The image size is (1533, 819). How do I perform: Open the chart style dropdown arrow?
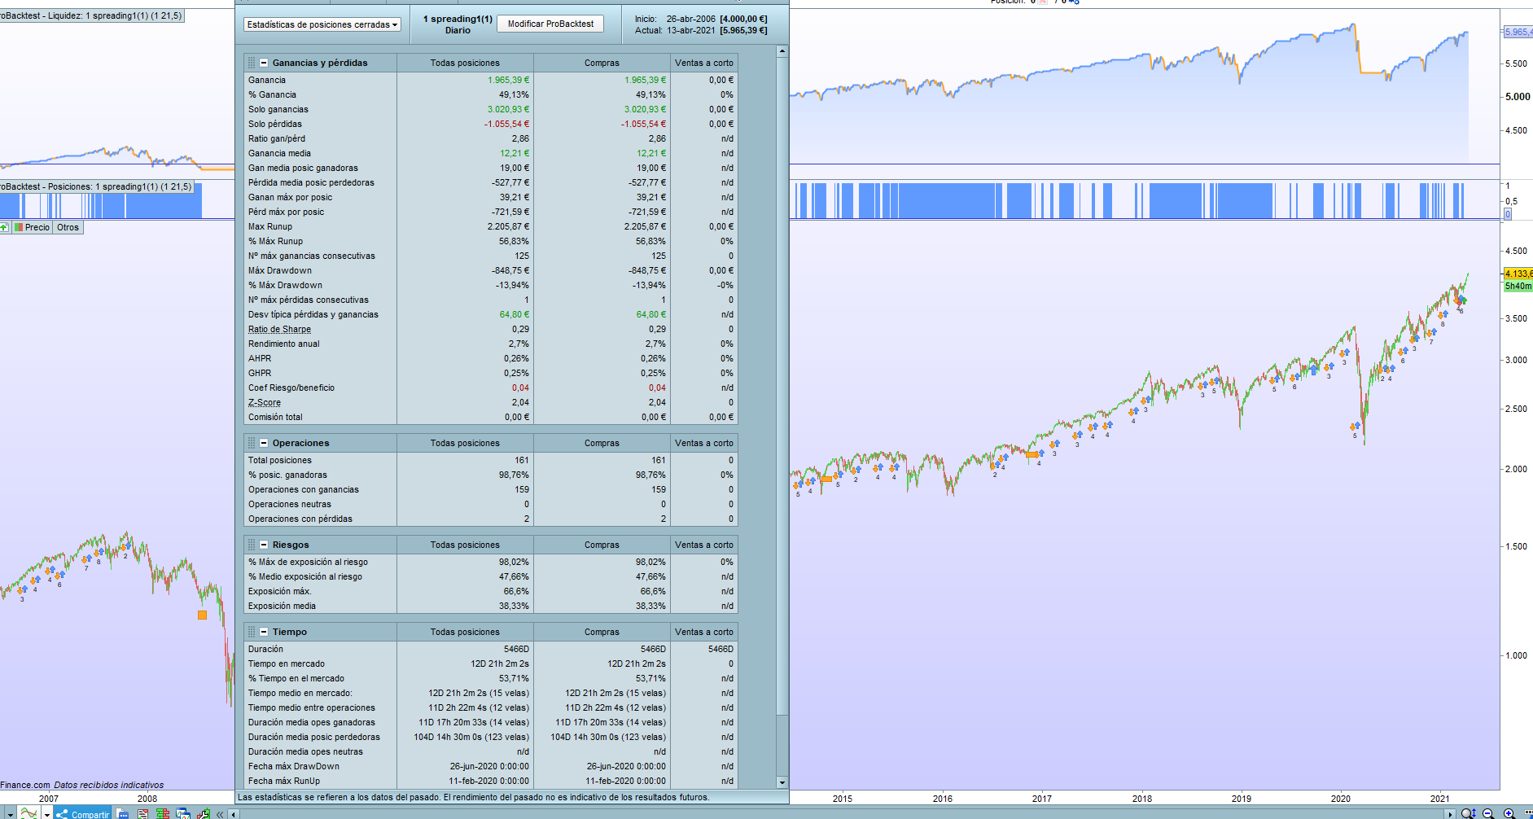click(x=47, y=813)
